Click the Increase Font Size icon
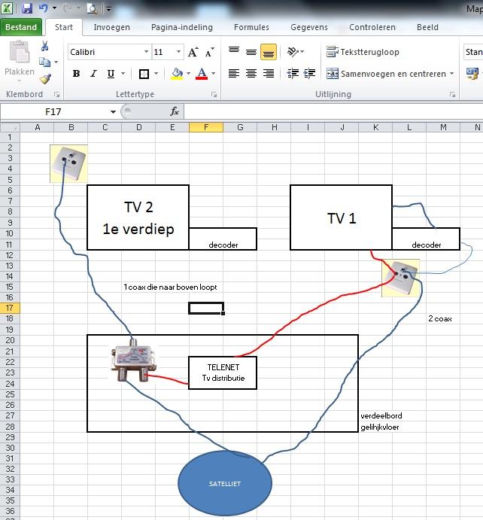 click(193, 53)
